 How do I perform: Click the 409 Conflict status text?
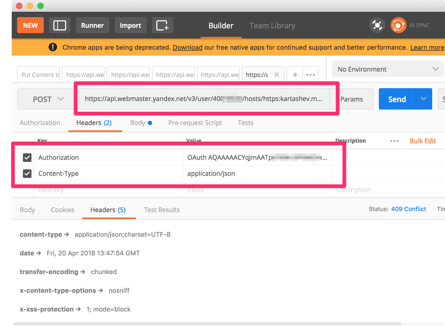tap(408, 209)
